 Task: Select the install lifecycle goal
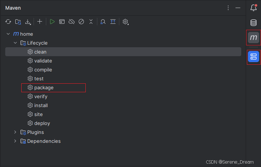pyautogui.click(x=123, y=106)
